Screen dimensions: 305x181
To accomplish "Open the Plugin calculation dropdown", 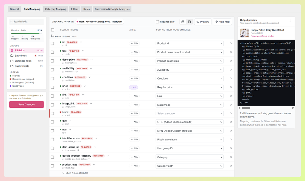I will [x=189, y=139].
